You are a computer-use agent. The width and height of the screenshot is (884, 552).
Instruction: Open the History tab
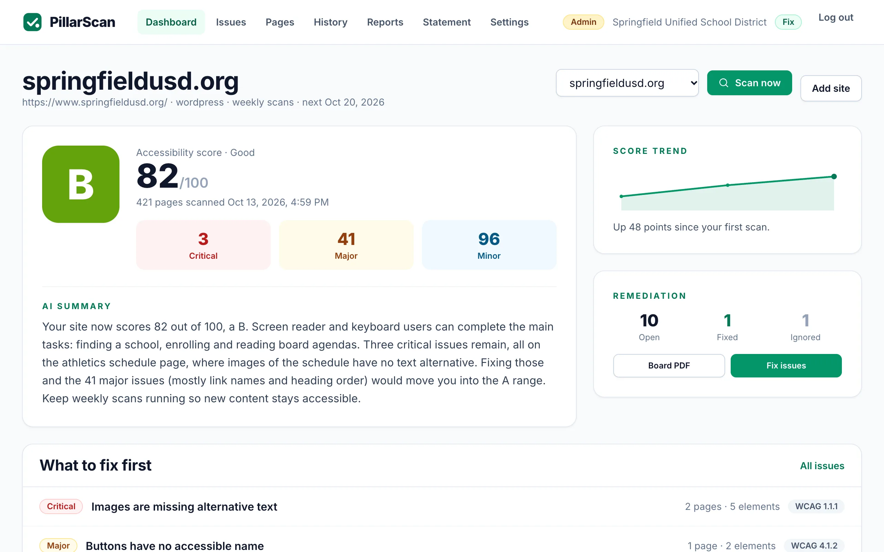(x=330, y=22)
